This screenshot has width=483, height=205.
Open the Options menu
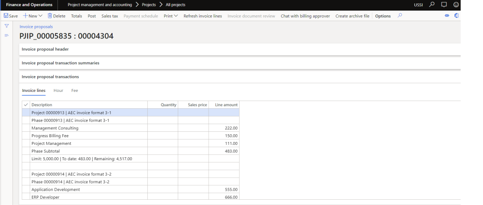383,16
